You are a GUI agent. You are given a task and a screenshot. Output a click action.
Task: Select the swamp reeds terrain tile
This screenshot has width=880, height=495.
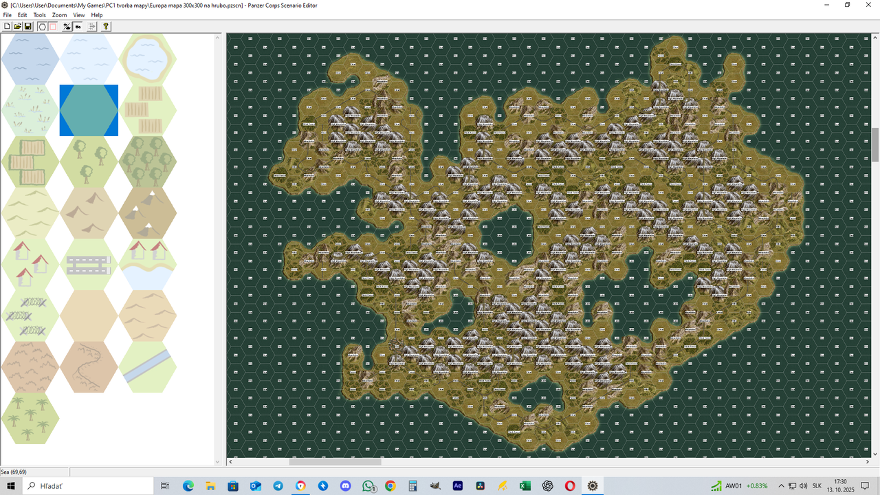click(x=30, y=110)
